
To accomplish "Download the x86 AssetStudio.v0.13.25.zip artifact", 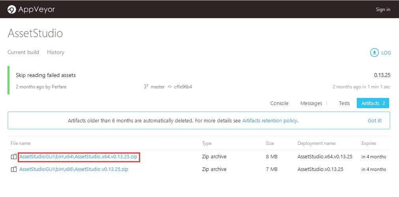I will (73, 169).
